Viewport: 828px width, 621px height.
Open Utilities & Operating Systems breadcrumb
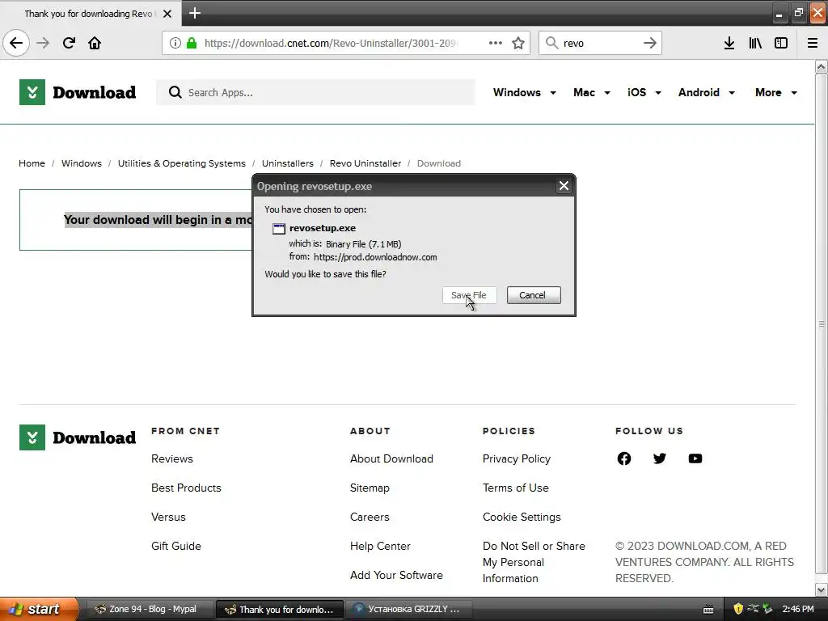tap(182, 163)
